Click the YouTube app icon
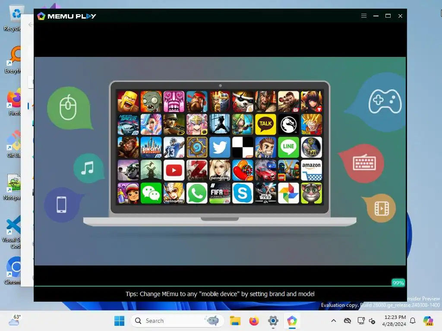This screenshot has width=442, height=331. (x=174, y=170)
